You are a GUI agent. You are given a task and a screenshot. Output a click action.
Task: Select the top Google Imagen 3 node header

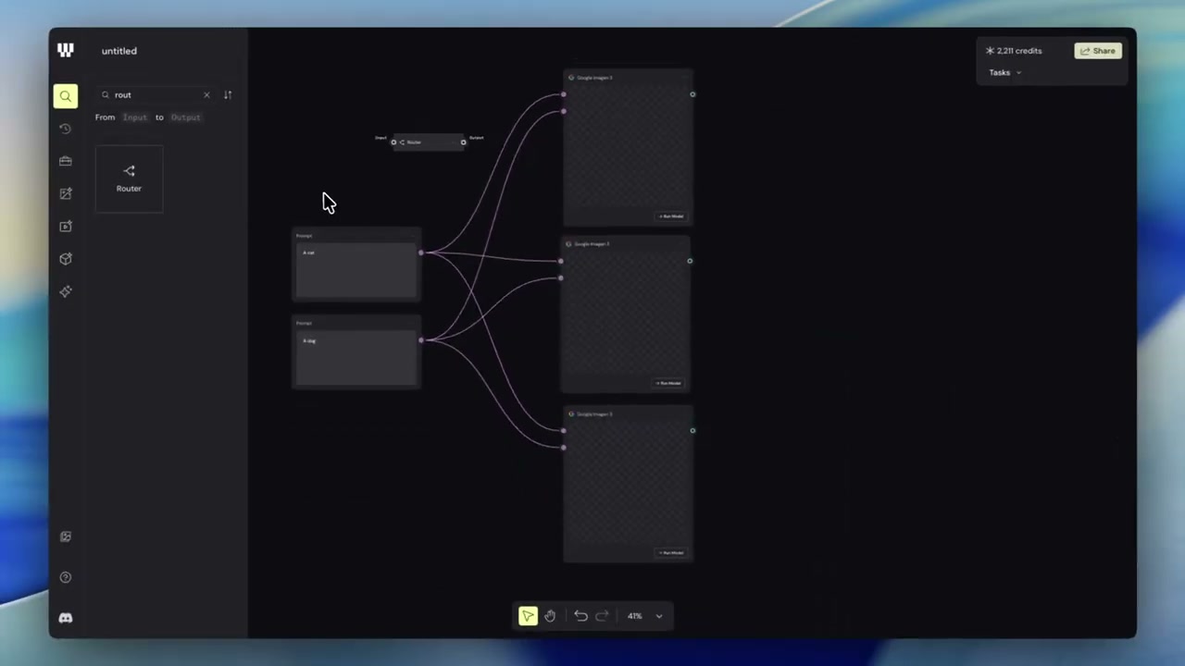click(628, 78)
